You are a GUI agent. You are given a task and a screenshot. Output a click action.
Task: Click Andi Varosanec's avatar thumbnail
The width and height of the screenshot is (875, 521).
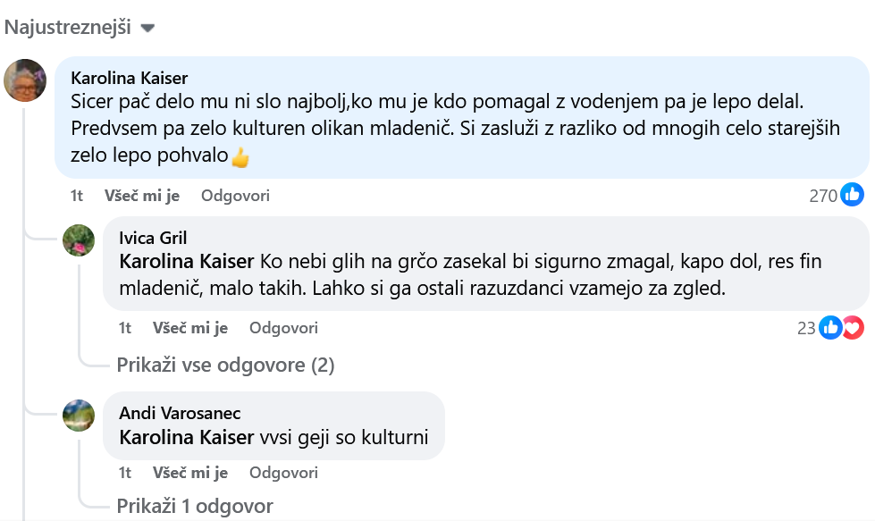79,416
